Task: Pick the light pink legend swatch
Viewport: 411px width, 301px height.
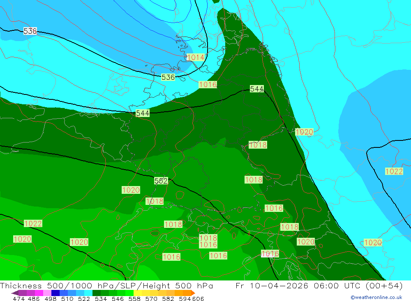Action: pos(47,293)
